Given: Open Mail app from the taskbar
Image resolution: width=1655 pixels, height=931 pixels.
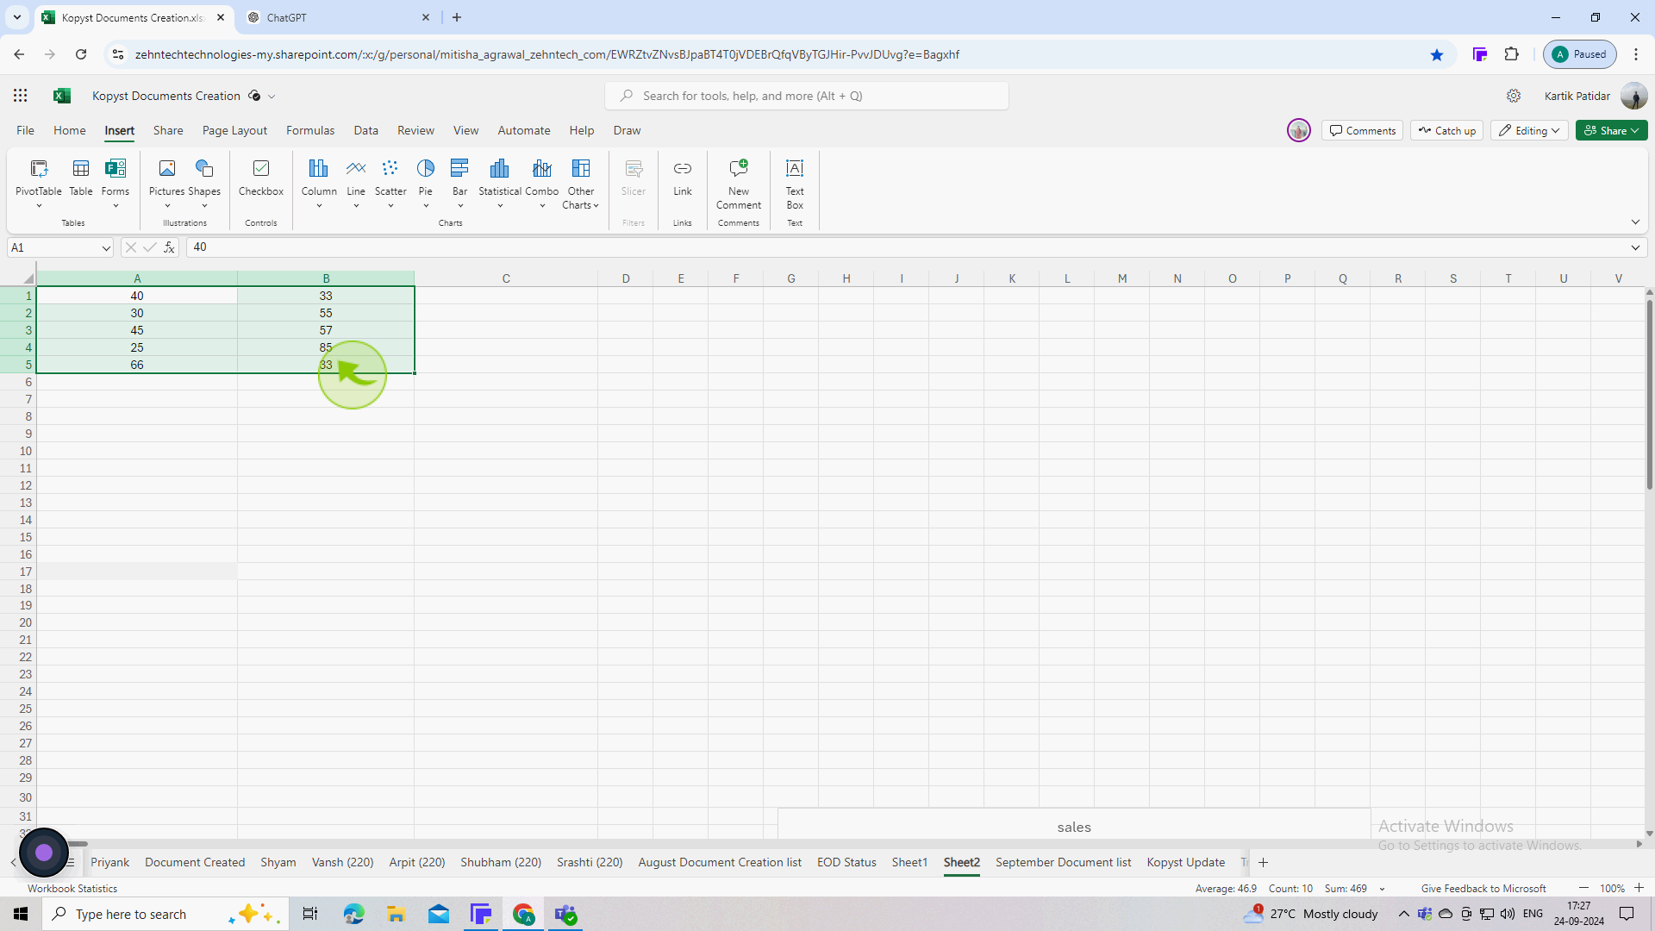Looking at the screenshot, I should point(439,914).
